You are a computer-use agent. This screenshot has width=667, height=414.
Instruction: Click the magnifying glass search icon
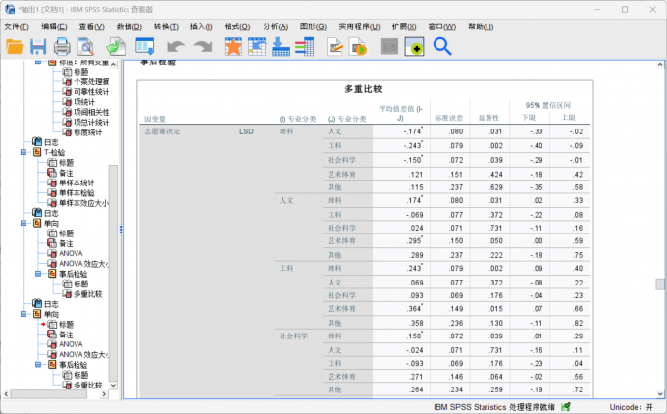point(442,46)
